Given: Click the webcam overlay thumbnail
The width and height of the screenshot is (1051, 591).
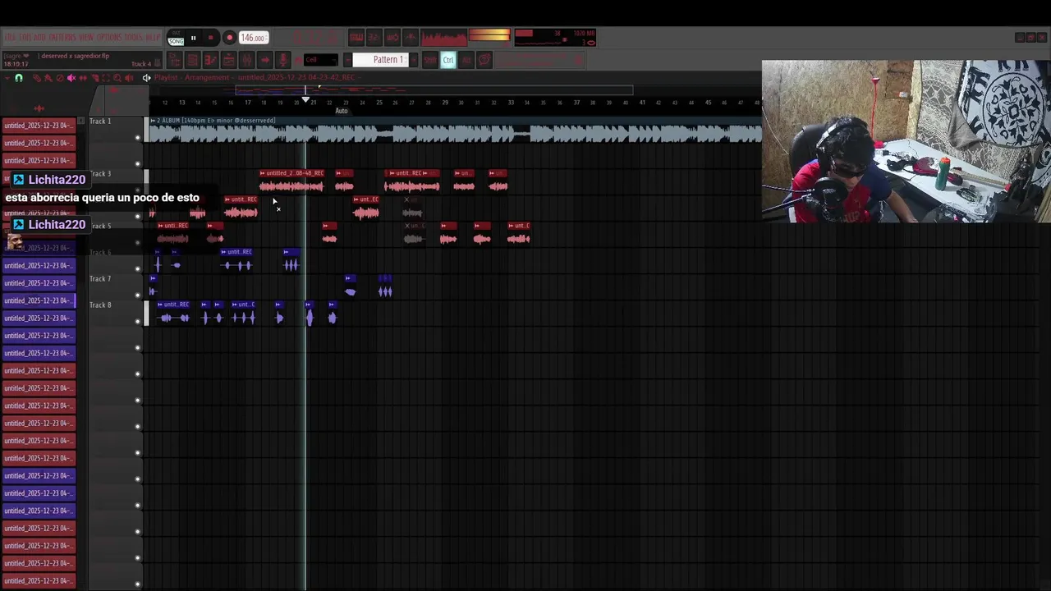Looking at the screenshot, I should 906,141.
